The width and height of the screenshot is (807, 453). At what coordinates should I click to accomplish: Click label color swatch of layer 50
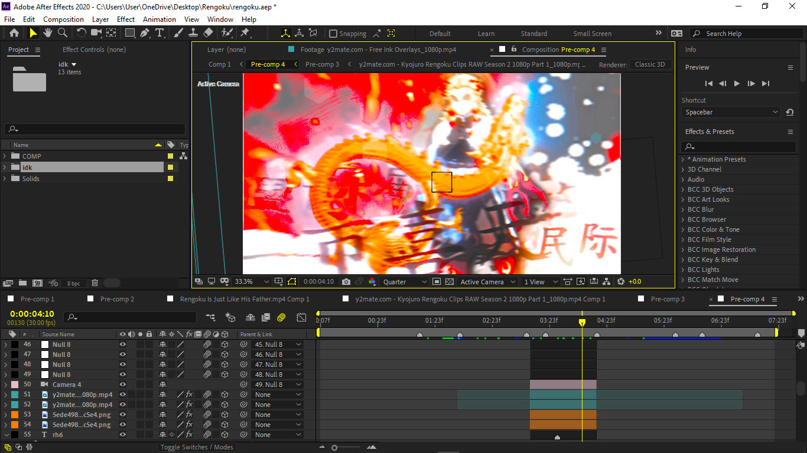pos(15,385)
